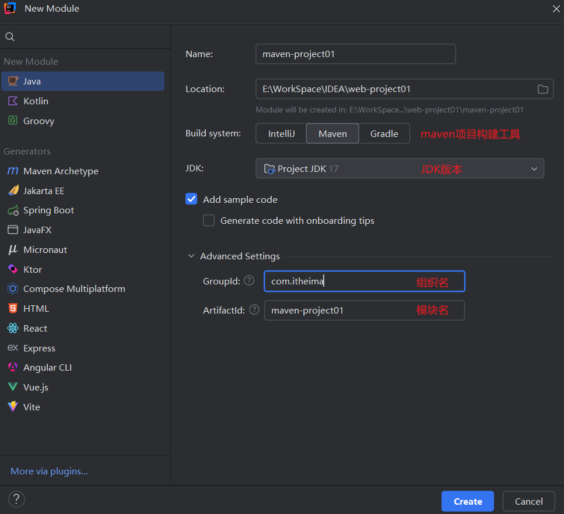
Task: Select Ktor generator label
Action: click(x=33, y=270)
